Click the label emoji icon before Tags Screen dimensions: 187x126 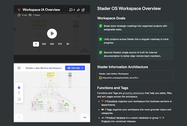coord(102,109)
